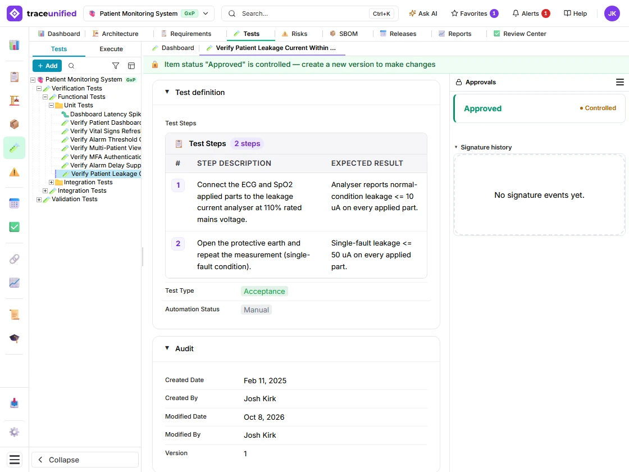
Task: Open the traceability link icon in sidebar
Action: [x=15, y=259]
